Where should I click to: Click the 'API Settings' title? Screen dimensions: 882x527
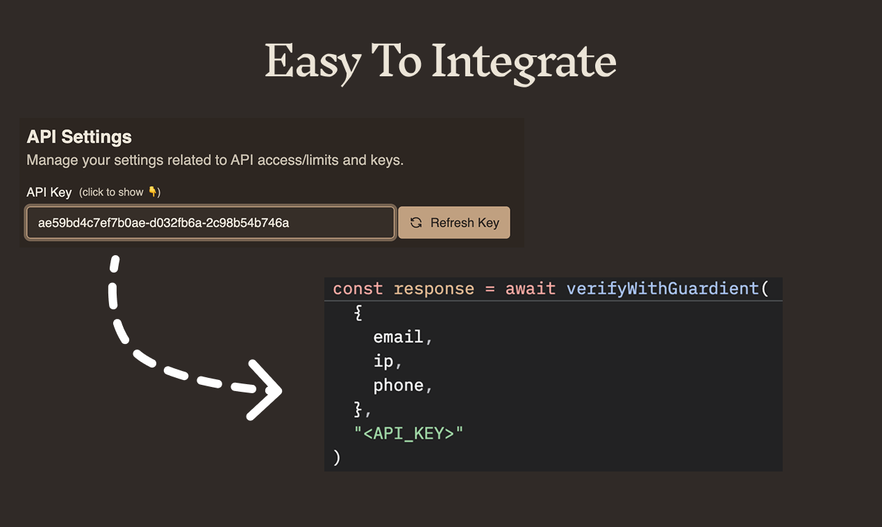[x=79, y=137]
